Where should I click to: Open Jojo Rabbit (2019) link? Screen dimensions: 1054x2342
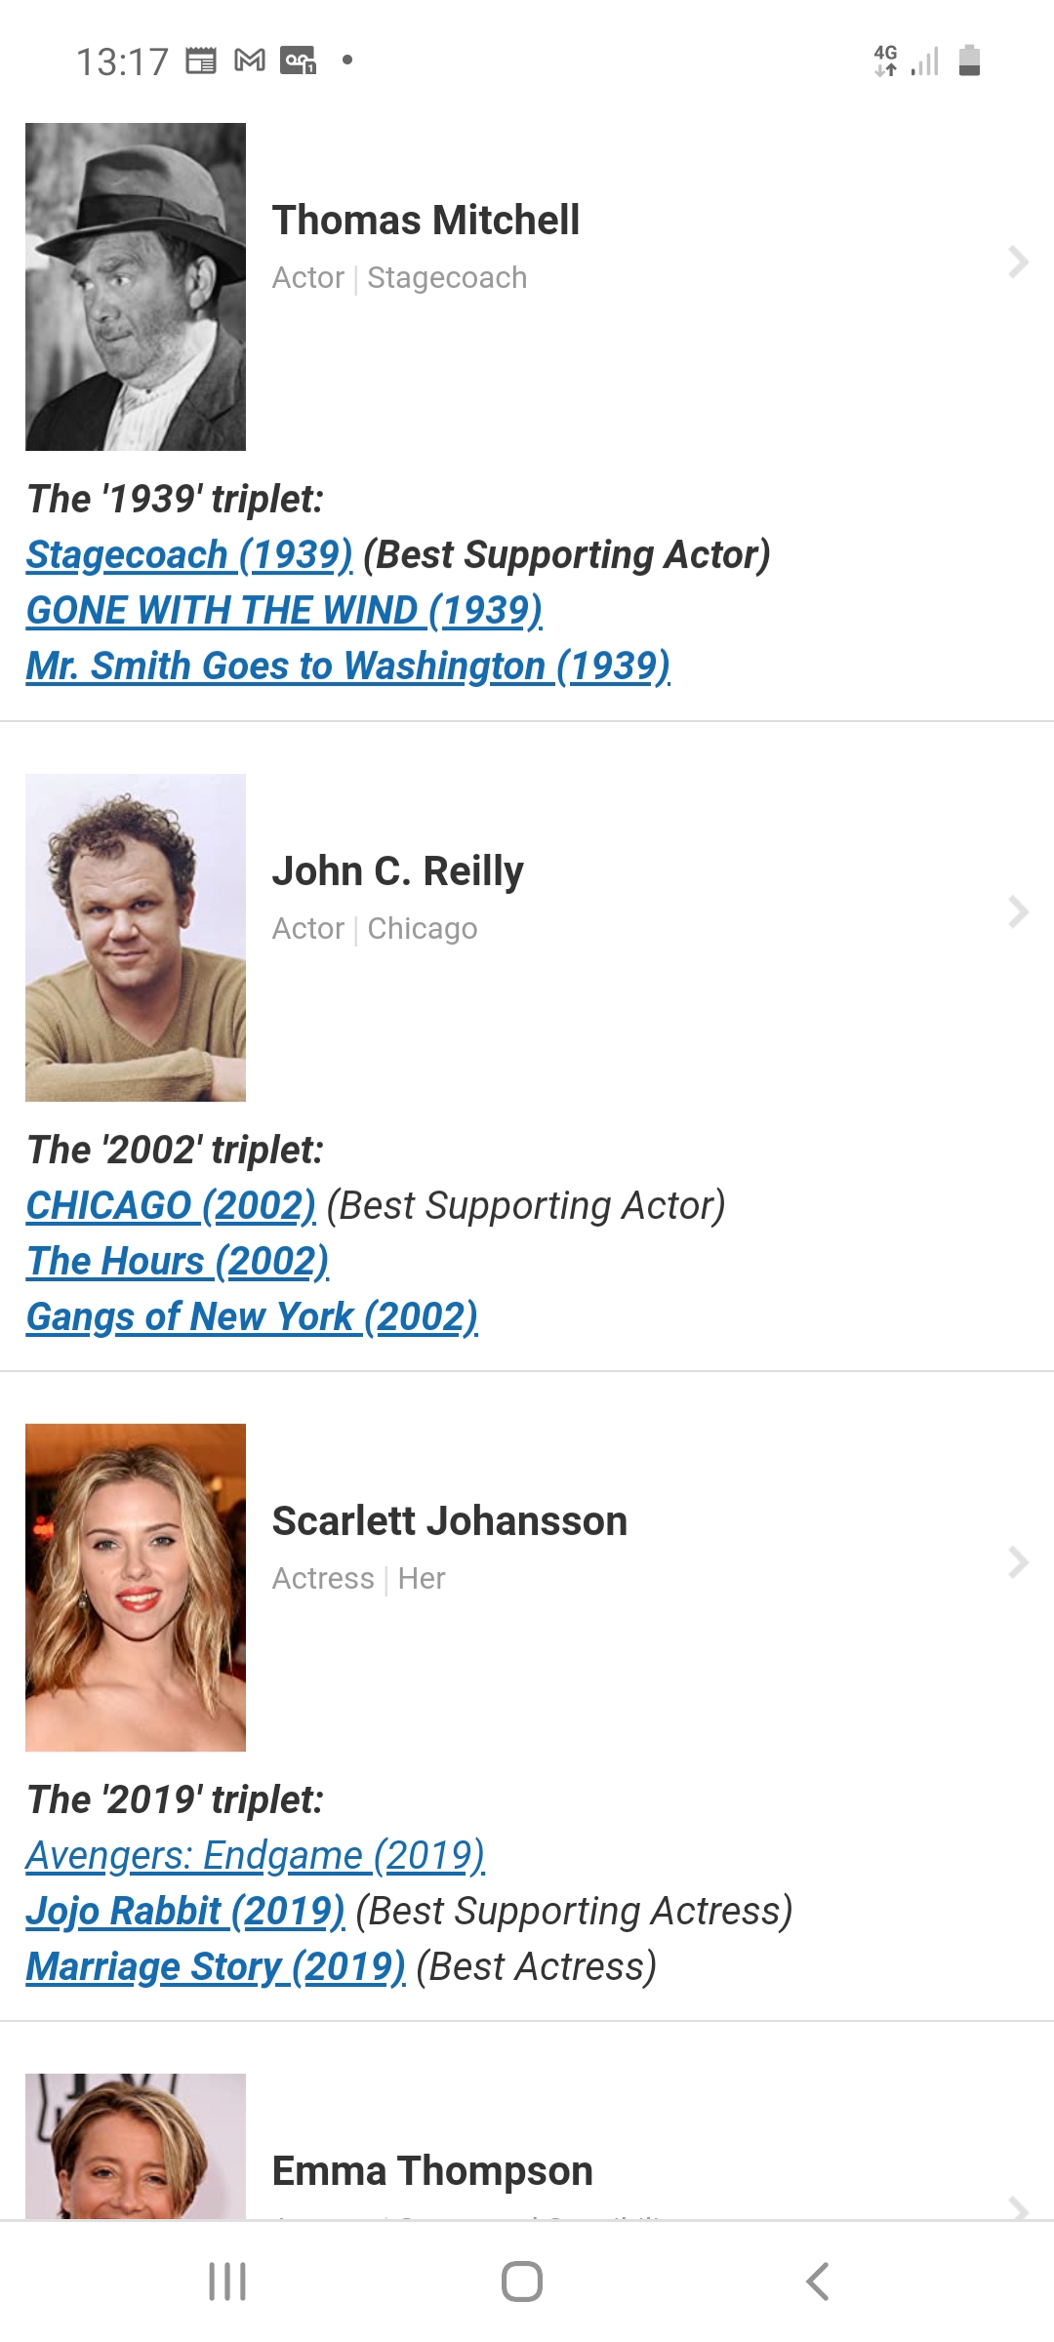185,1911
